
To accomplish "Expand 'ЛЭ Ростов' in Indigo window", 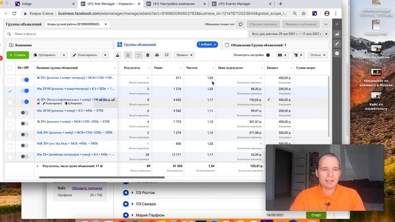I will pyautogui.click(x=132, y=193).
